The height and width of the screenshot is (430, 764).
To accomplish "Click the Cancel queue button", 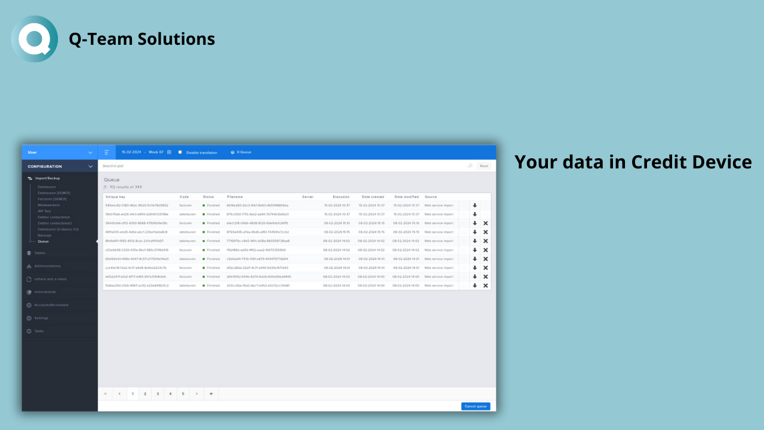I will (x=476, y=406).
